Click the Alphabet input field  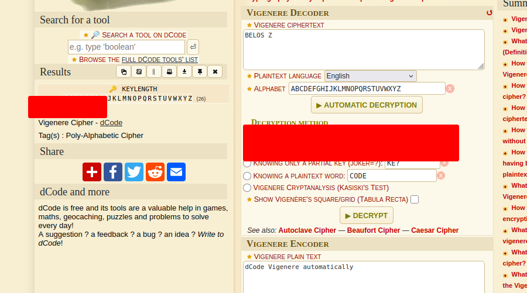point(367,89)
